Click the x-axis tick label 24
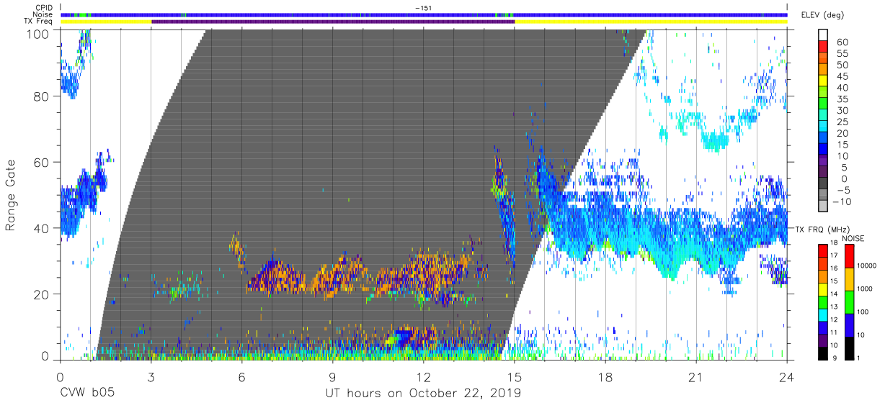Viewport: 885px width, 408px height. pos(787,376)
